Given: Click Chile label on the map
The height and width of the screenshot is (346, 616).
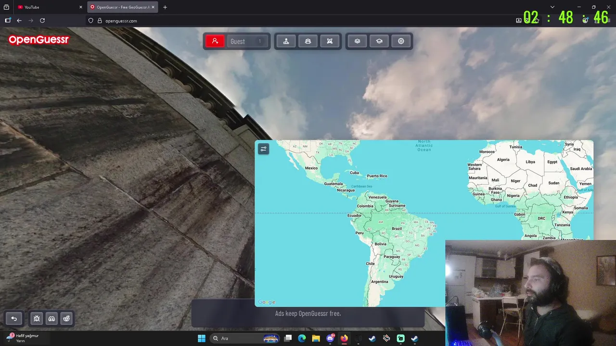Looking at the screenshot, I should (370, 264).
